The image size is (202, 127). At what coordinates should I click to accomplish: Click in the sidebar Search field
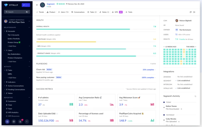[x=17, y=12]
